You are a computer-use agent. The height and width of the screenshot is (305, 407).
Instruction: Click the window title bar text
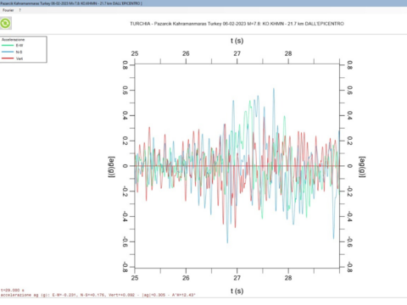tap(71, 3)
